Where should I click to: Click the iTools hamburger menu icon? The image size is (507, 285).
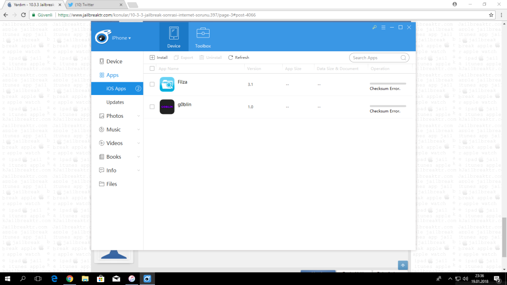pyautogui.click(x=383, y=28)
